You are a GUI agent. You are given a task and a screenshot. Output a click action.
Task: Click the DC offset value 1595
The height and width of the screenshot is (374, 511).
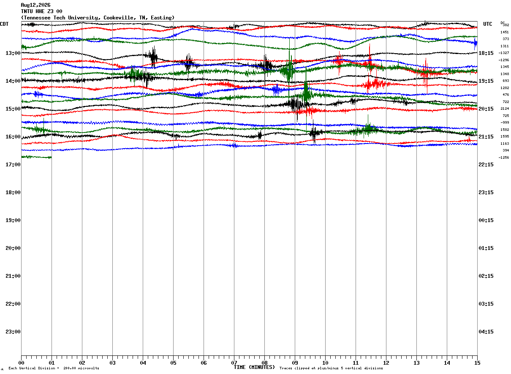pos(505,136)
